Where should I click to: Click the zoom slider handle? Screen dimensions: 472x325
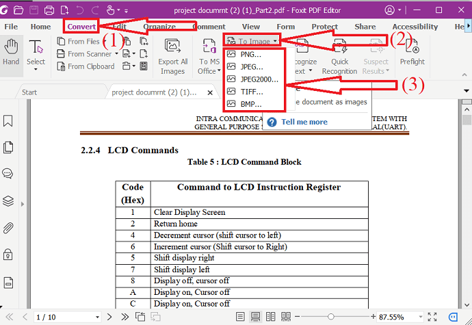point(331,317)
